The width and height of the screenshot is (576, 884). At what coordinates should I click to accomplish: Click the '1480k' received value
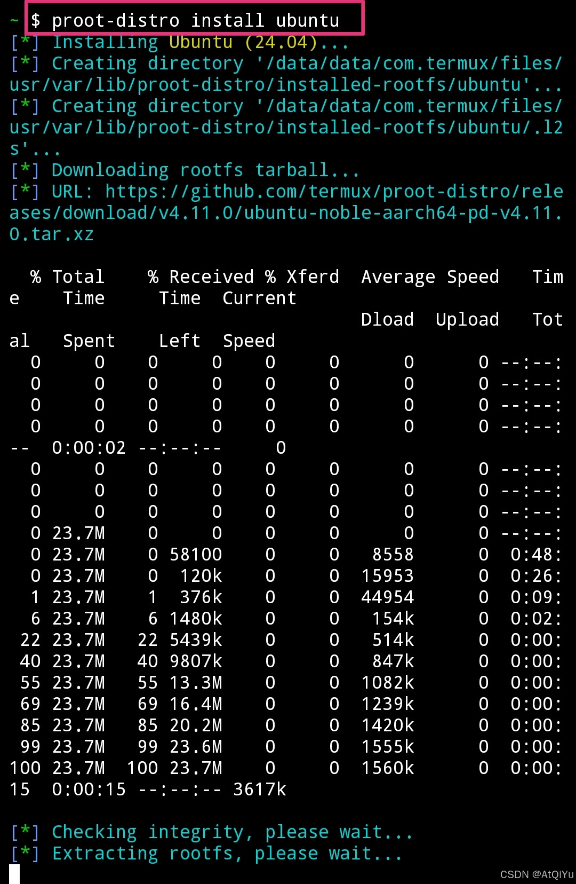pos(196,618)
